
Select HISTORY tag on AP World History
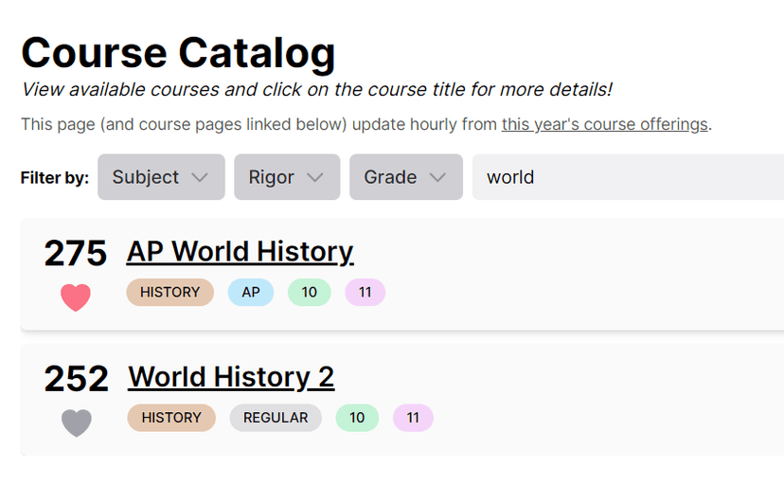coord(169,293)
